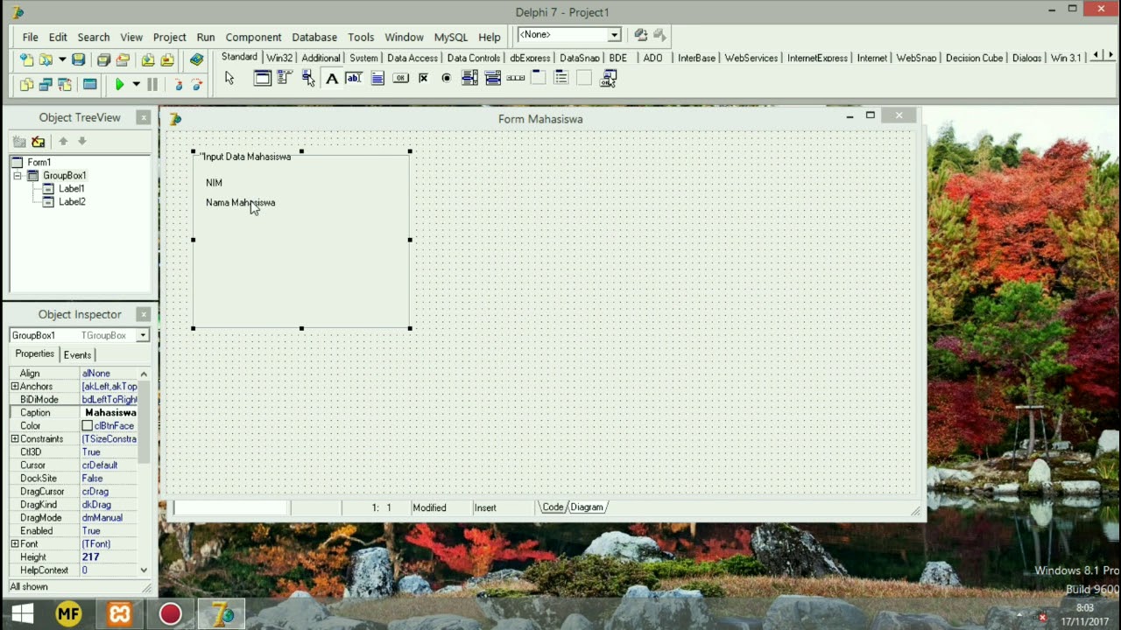Open the Database menu
This screenshot has height=630, width=1121.
pyautogui.click(x=314, y=37)
